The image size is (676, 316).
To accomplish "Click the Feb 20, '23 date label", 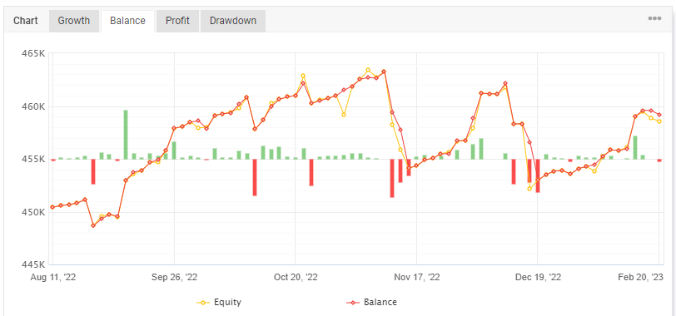I will point(641,277).
